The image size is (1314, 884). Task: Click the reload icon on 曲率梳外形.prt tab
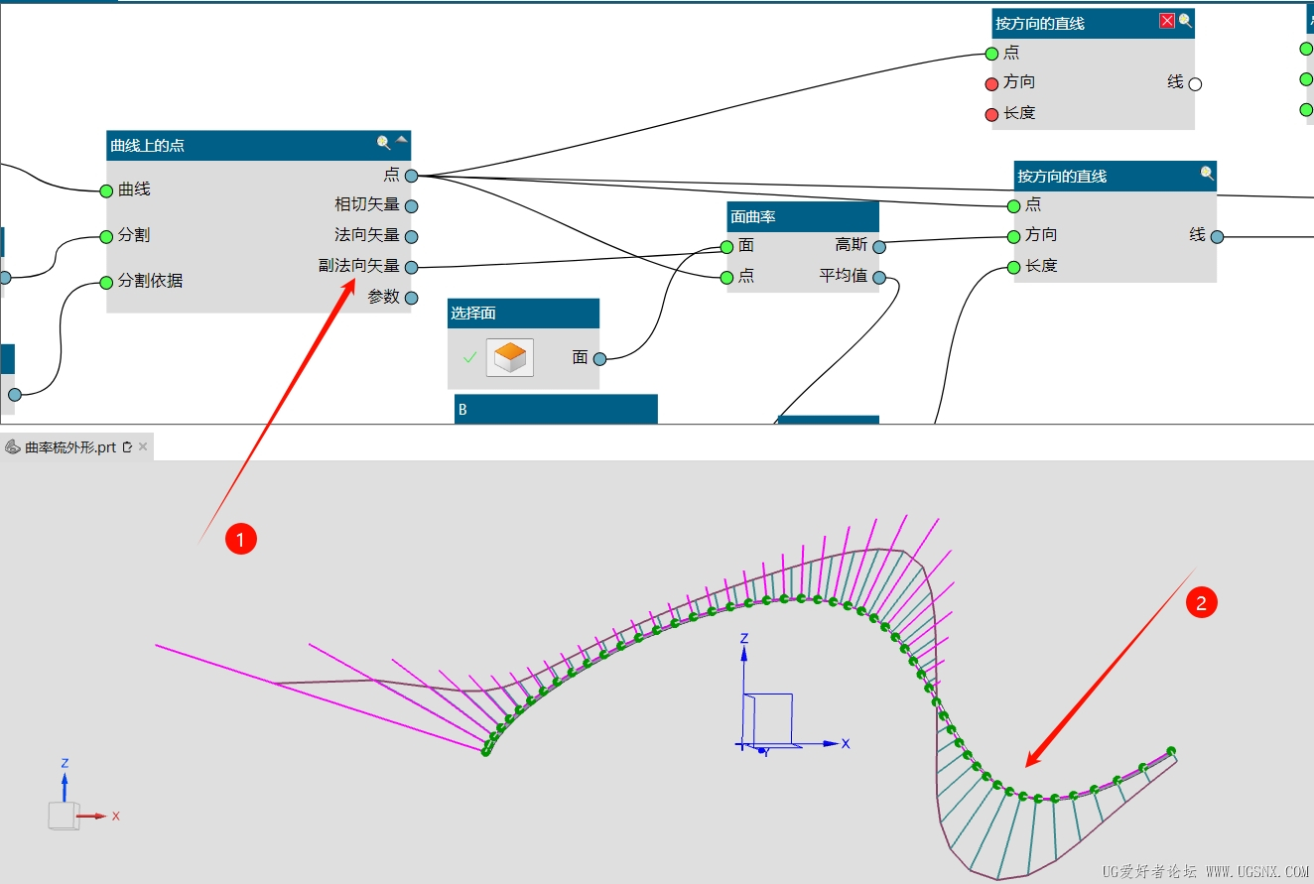coord(127,447)
